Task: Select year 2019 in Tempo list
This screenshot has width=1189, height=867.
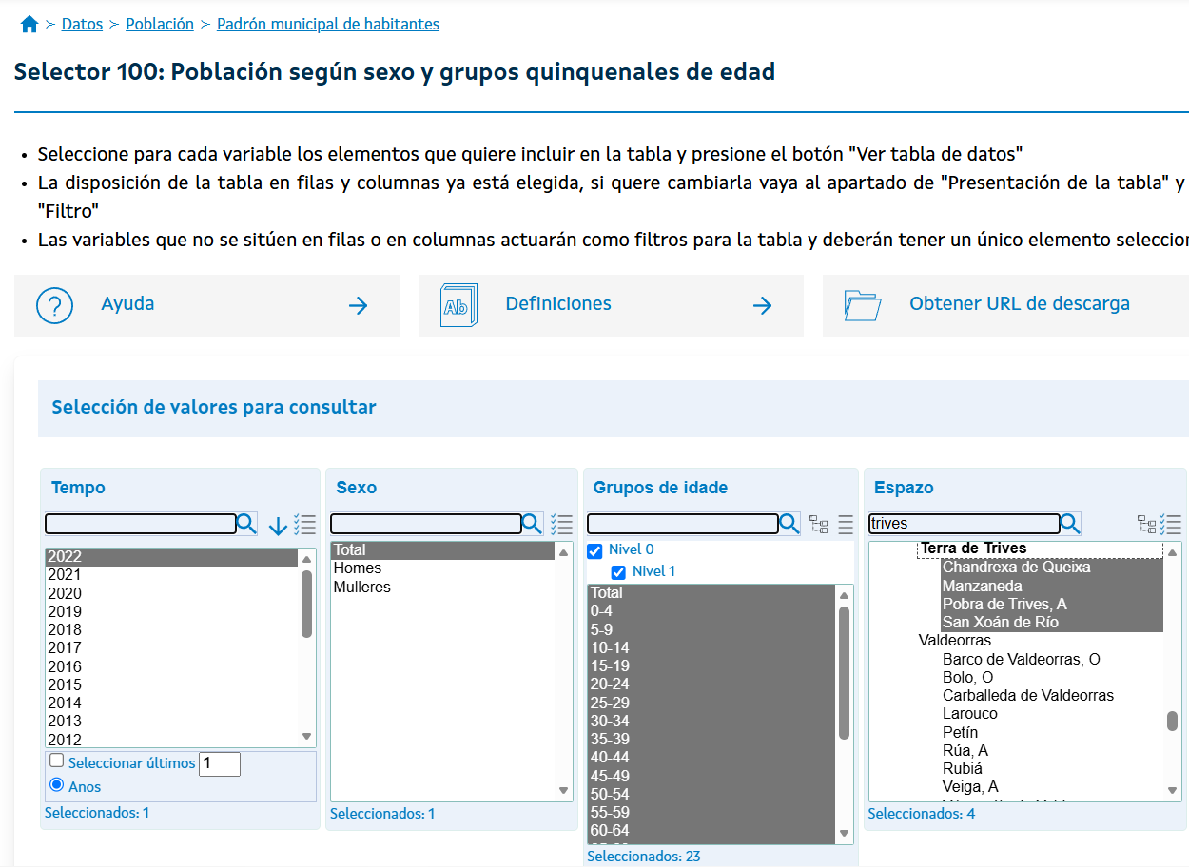Action: tap(172, 612)
